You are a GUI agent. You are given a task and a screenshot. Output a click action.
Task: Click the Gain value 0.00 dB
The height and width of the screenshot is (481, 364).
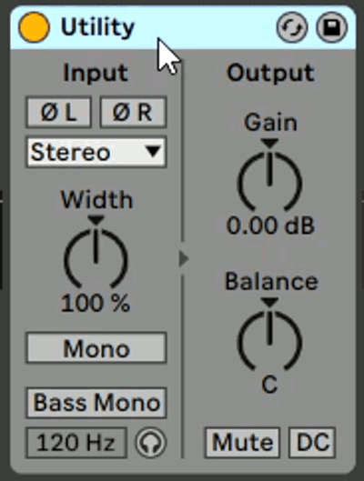tap(270, 226)
